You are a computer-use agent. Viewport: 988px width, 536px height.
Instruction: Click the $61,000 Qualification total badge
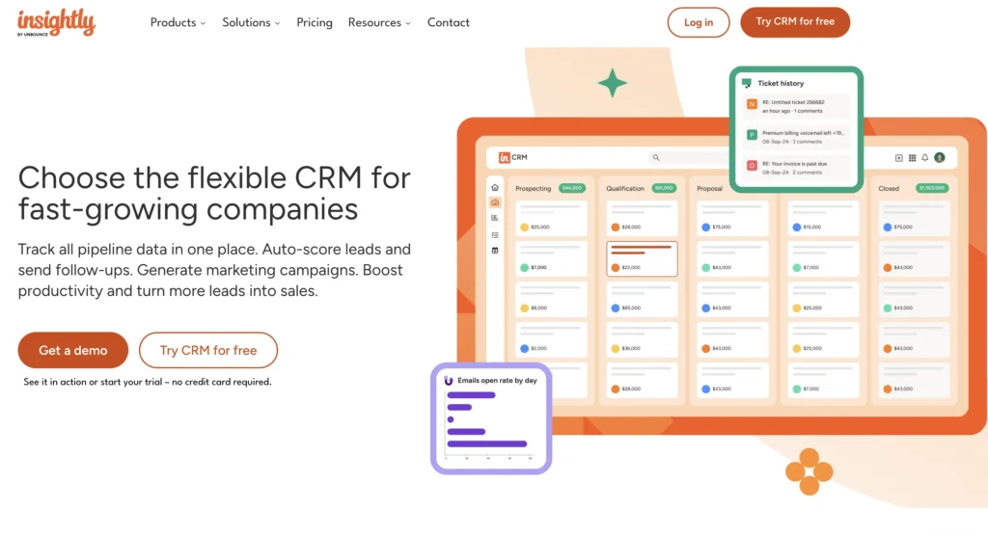click(664, 188)
